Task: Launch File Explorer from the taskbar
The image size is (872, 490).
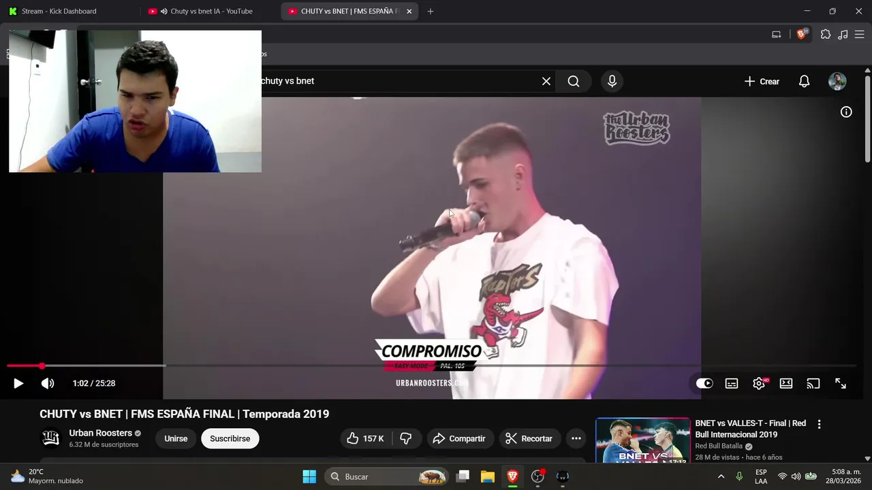Action: tap(488, 476)
